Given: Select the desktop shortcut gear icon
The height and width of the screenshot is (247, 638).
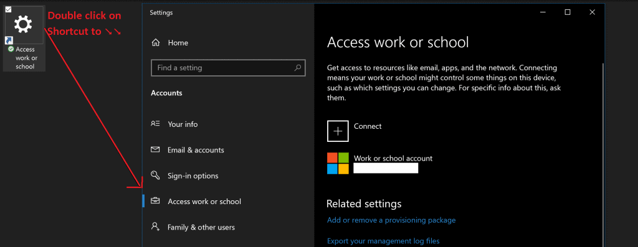Looking at the screenshot, I should pos(24,25).
